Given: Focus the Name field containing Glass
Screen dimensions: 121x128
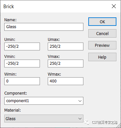Looking at the screenshot, I should tap(44, 27).
